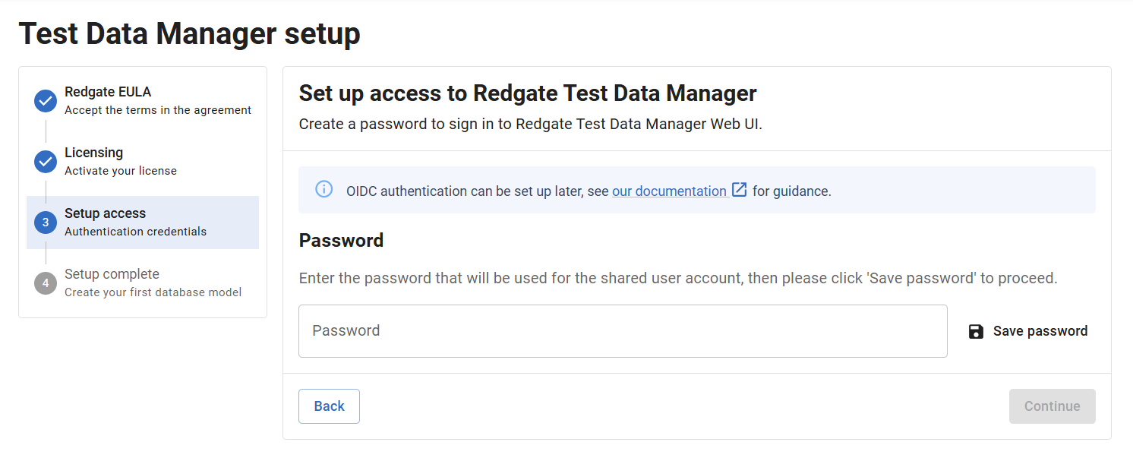Click the Licensing step checkmark icon
1133x461 pixels.
46,161
